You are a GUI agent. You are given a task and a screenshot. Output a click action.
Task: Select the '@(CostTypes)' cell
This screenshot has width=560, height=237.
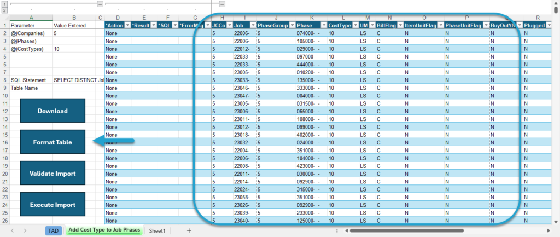click(x=31, y=49)
